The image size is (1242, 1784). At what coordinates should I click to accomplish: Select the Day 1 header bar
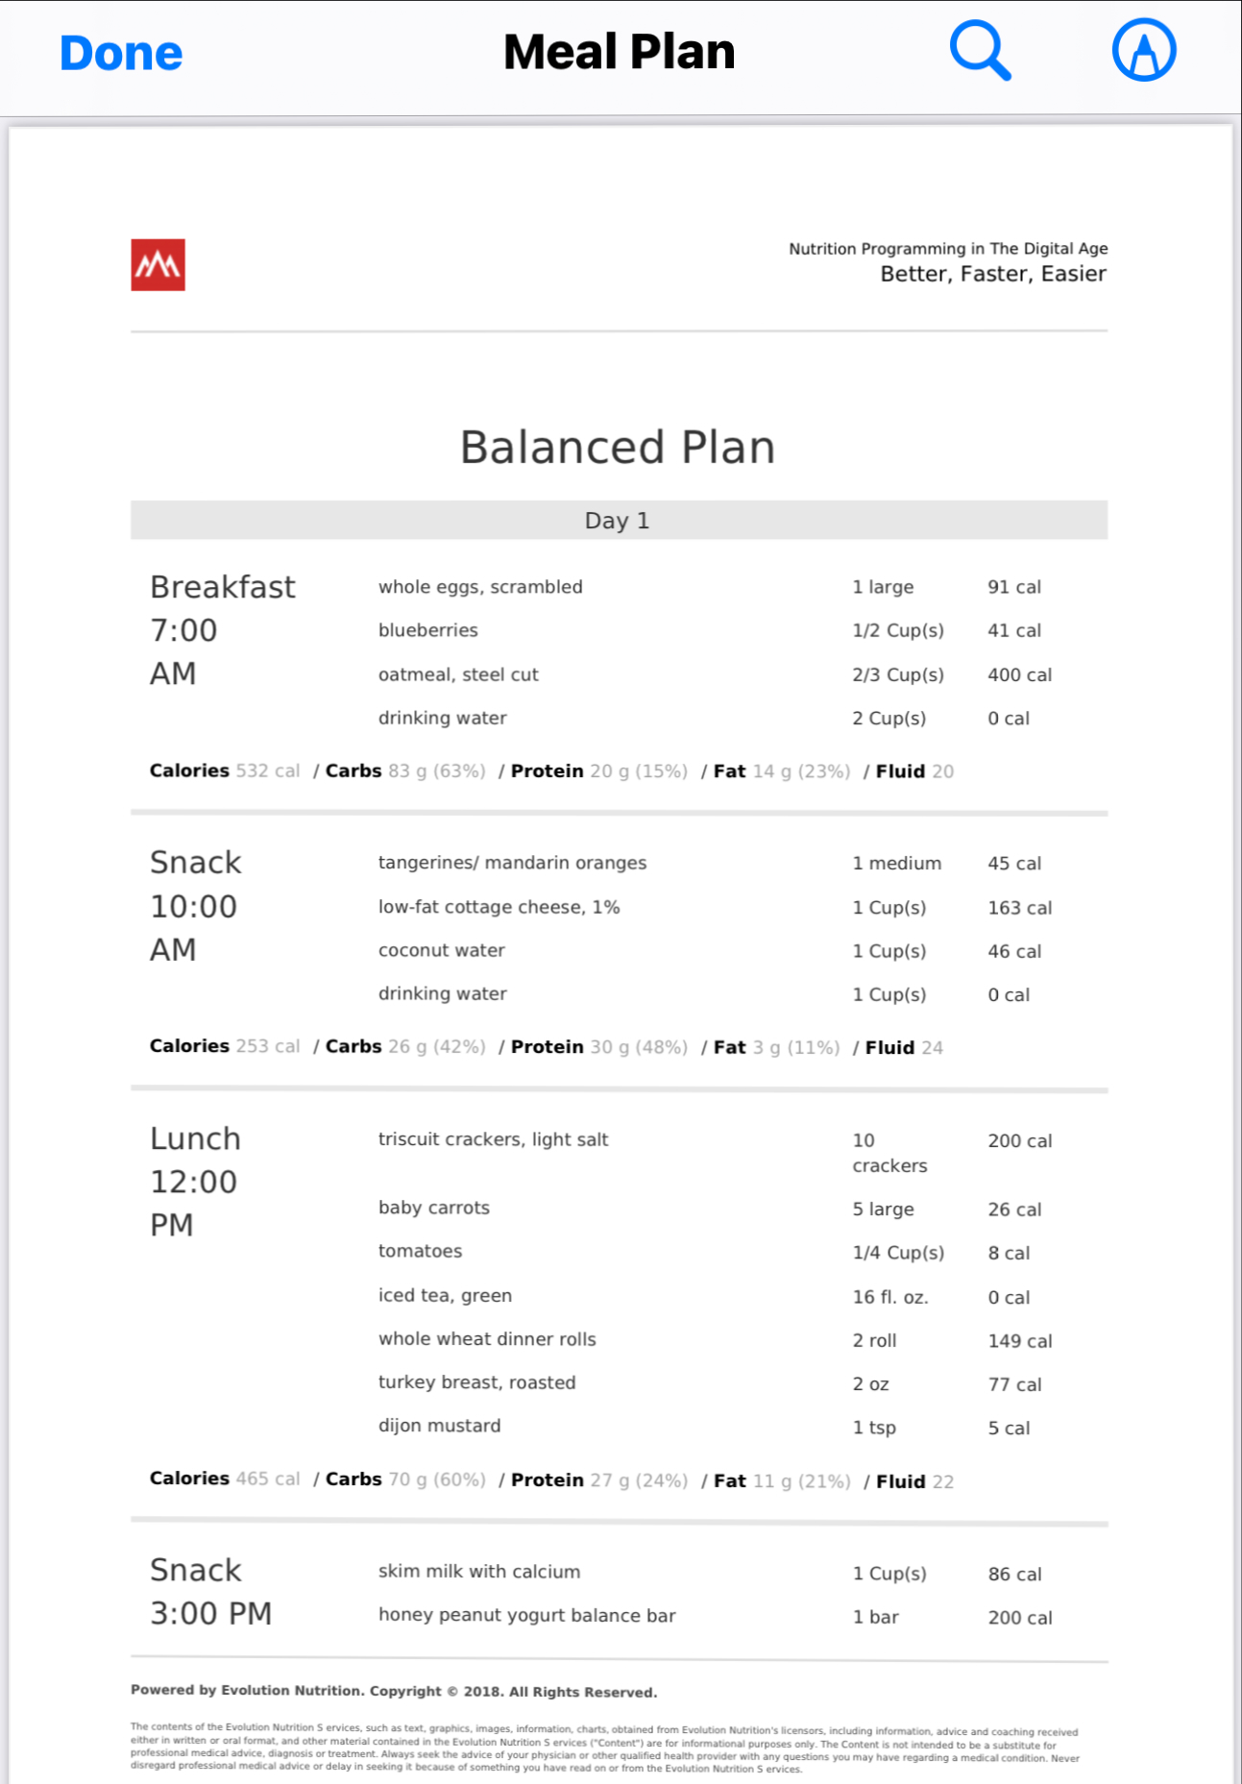tap(620, 520)
